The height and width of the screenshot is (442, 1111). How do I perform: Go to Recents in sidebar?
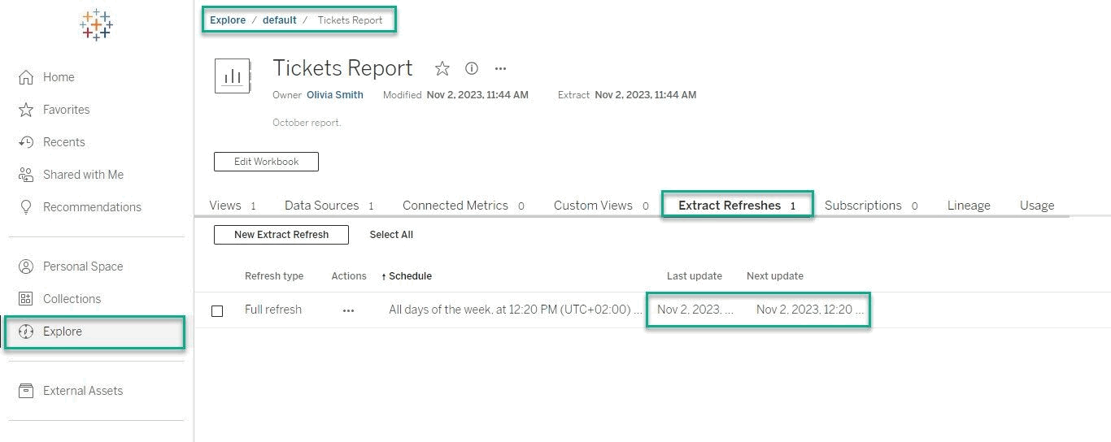pyautogui.click(x=63, y=142)
